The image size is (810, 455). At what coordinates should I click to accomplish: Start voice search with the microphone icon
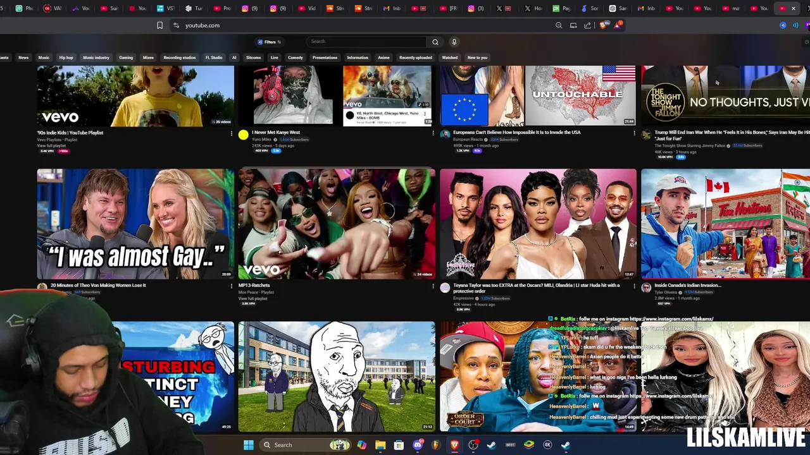point(454,42)
